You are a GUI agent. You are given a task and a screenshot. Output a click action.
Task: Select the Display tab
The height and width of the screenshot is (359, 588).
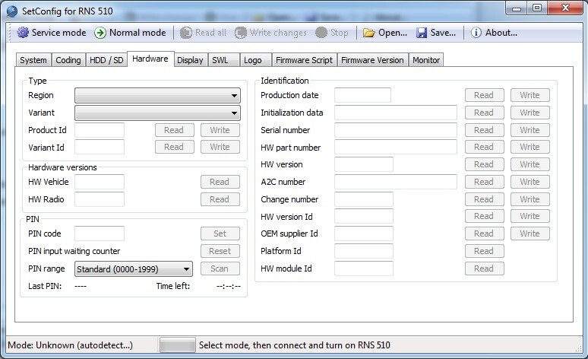click(x=190, y=60)
